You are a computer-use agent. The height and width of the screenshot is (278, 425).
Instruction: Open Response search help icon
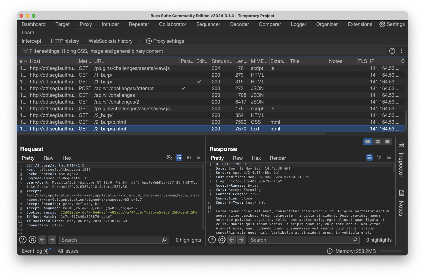[212, 240]
